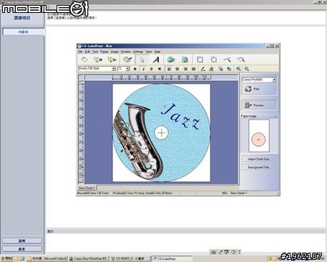Select the Circle shape tool
This screenshot has height=262, width=327.
[x=214, y=59]
